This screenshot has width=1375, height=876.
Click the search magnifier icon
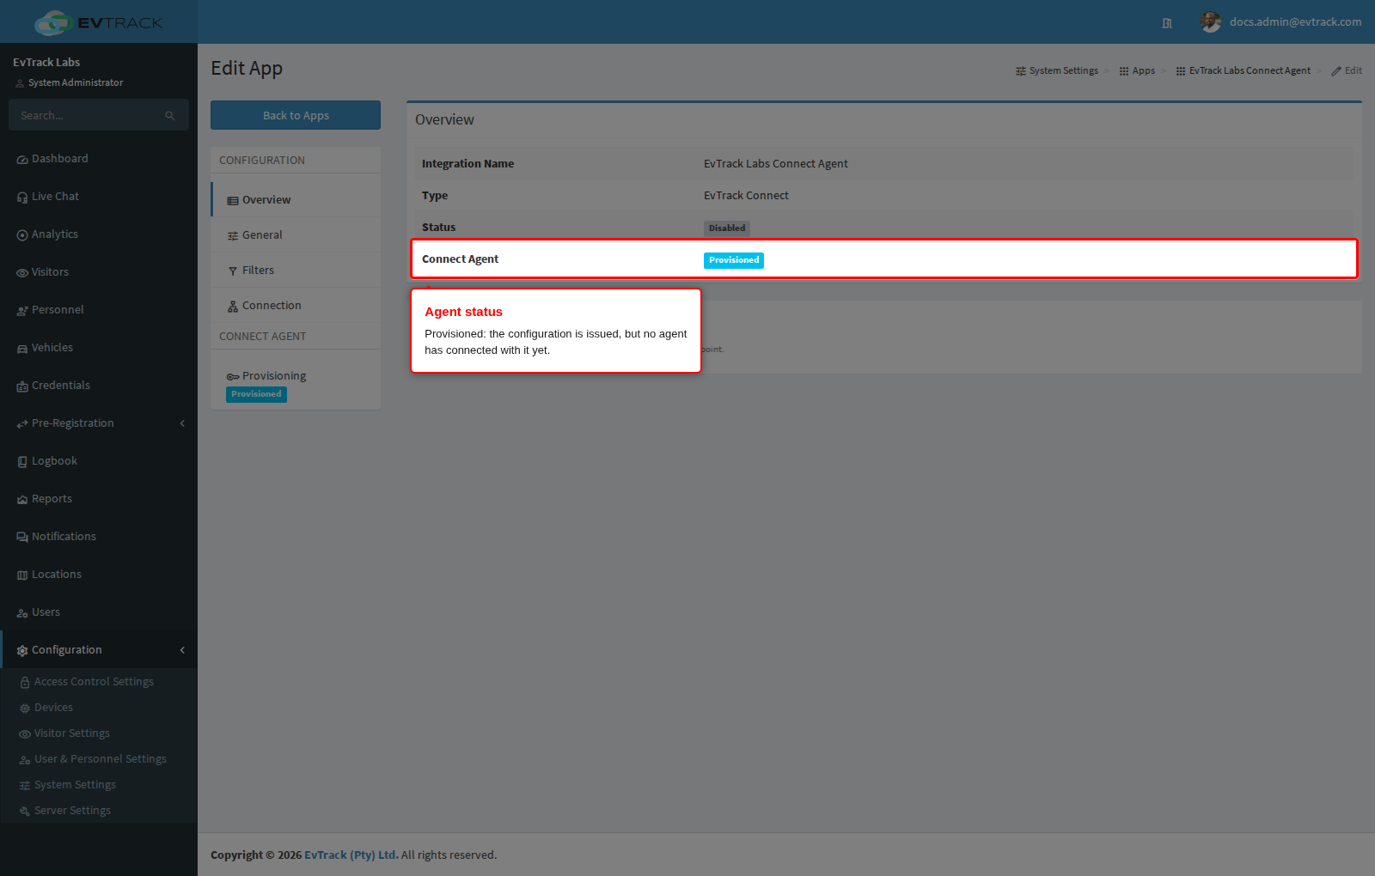coord(170,116)
